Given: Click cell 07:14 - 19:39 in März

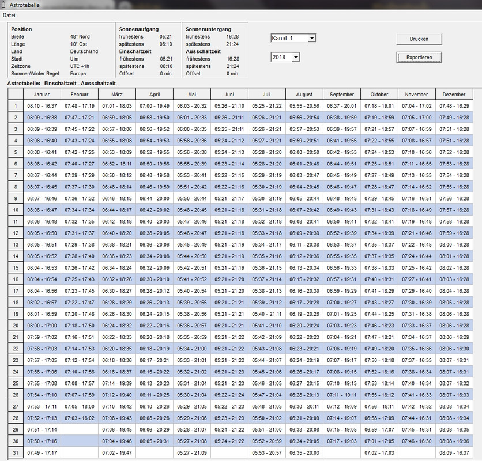Looking at the screenshot, I should pos(117,383).
